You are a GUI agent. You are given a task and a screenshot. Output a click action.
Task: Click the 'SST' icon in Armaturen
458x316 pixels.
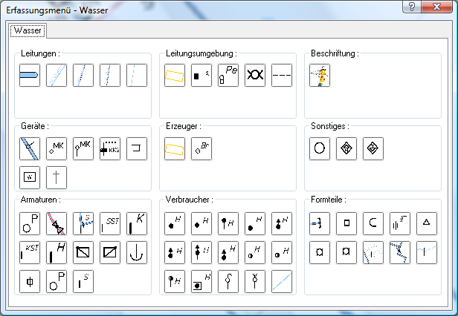(x=110, y=223)
